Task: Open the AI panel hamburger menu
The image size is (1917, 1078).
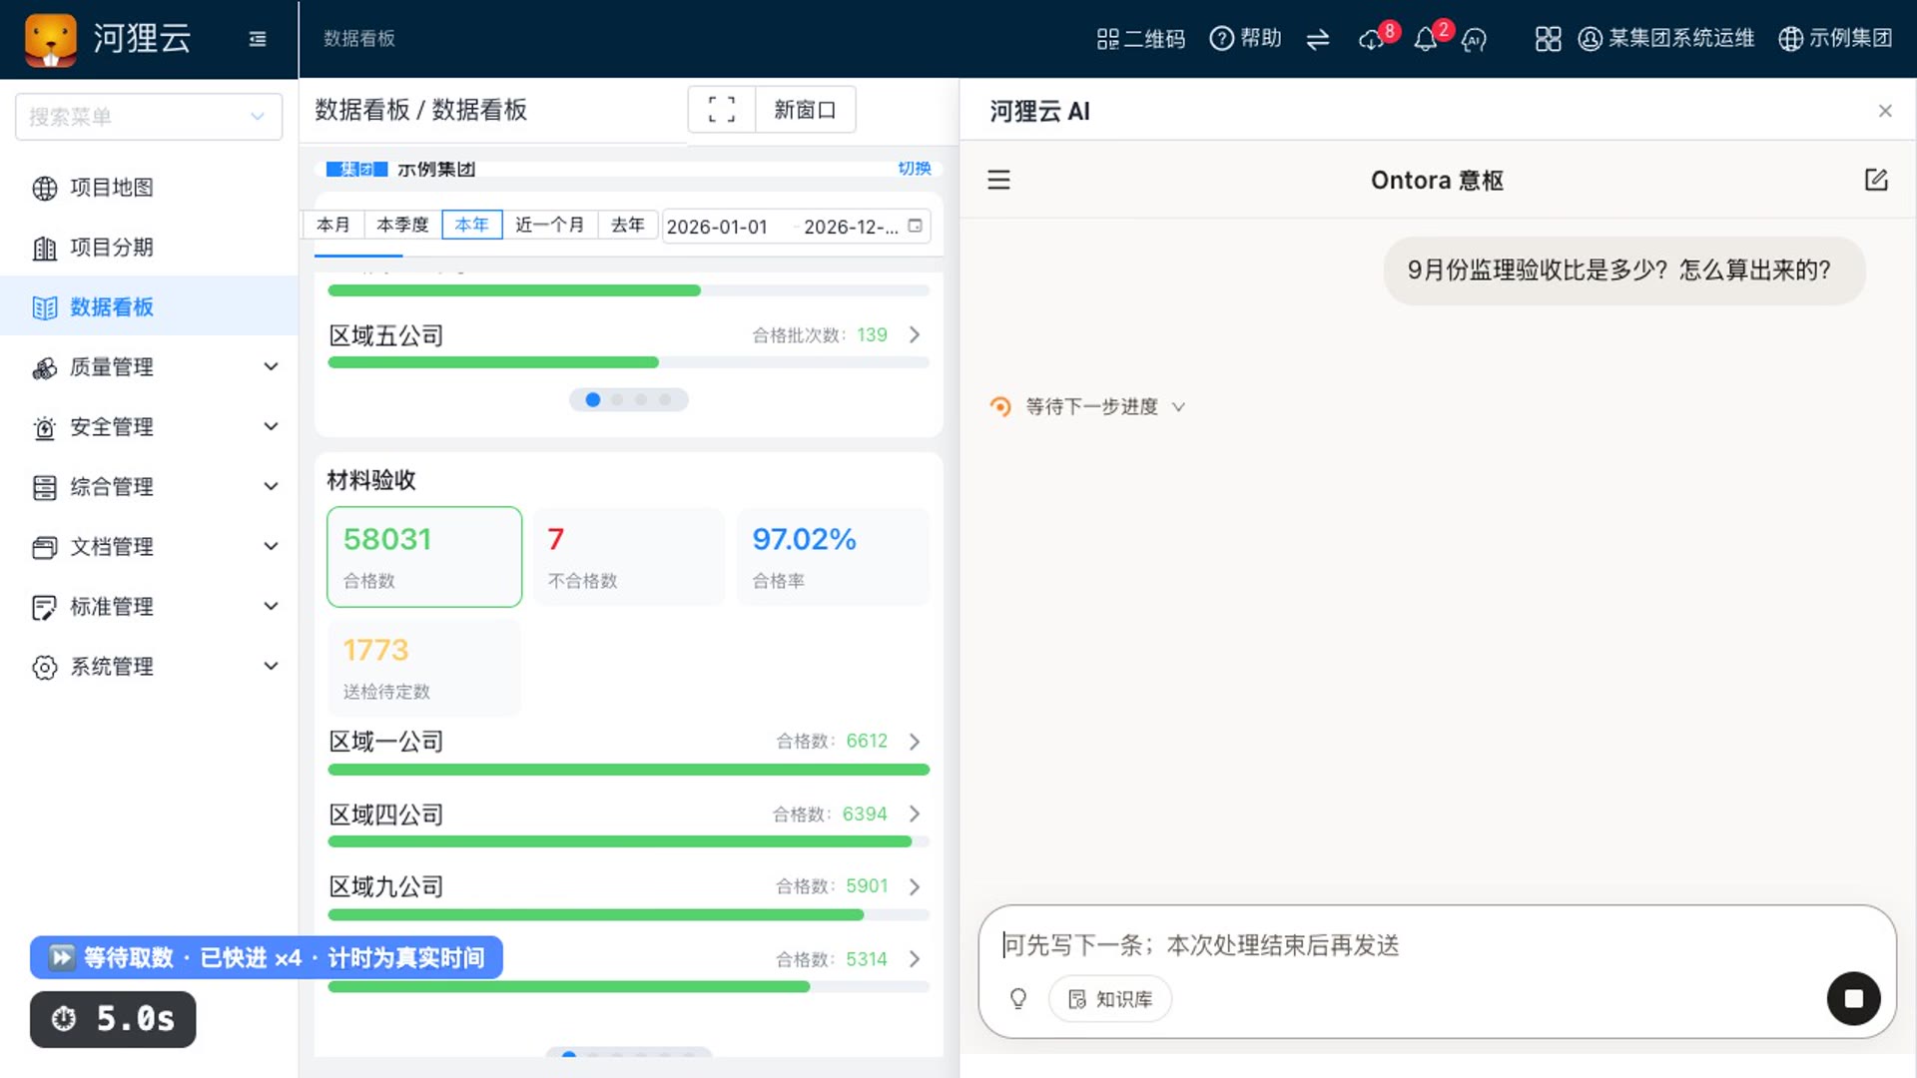Action: click(x=998, y=180)
